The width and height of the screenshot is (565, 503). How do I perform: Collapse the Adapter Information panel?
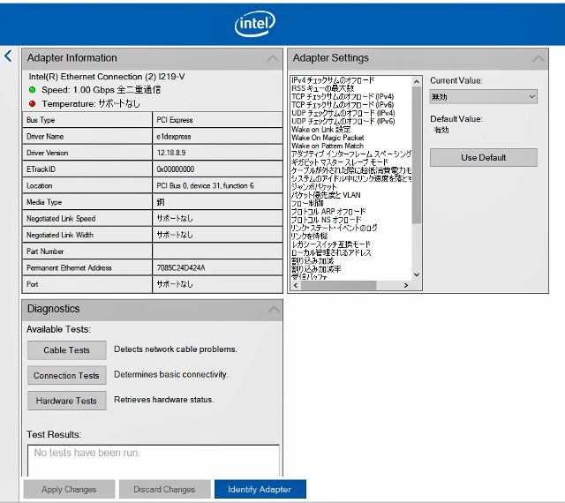[x=273, y=58]
